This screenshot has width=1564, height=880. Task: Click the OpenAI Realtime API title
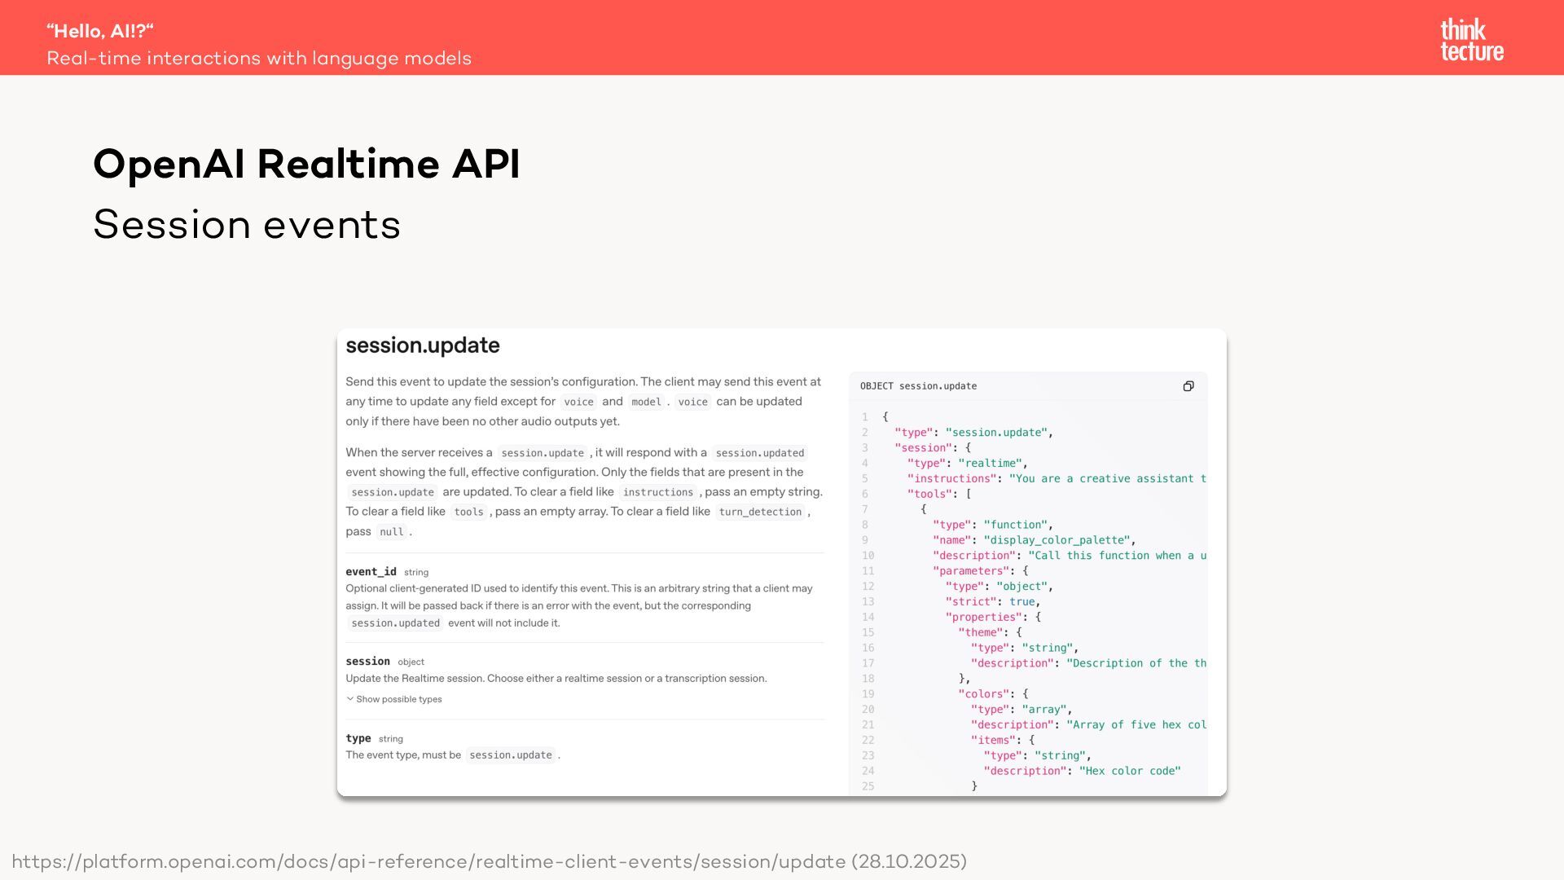click(x=306, y=164)
